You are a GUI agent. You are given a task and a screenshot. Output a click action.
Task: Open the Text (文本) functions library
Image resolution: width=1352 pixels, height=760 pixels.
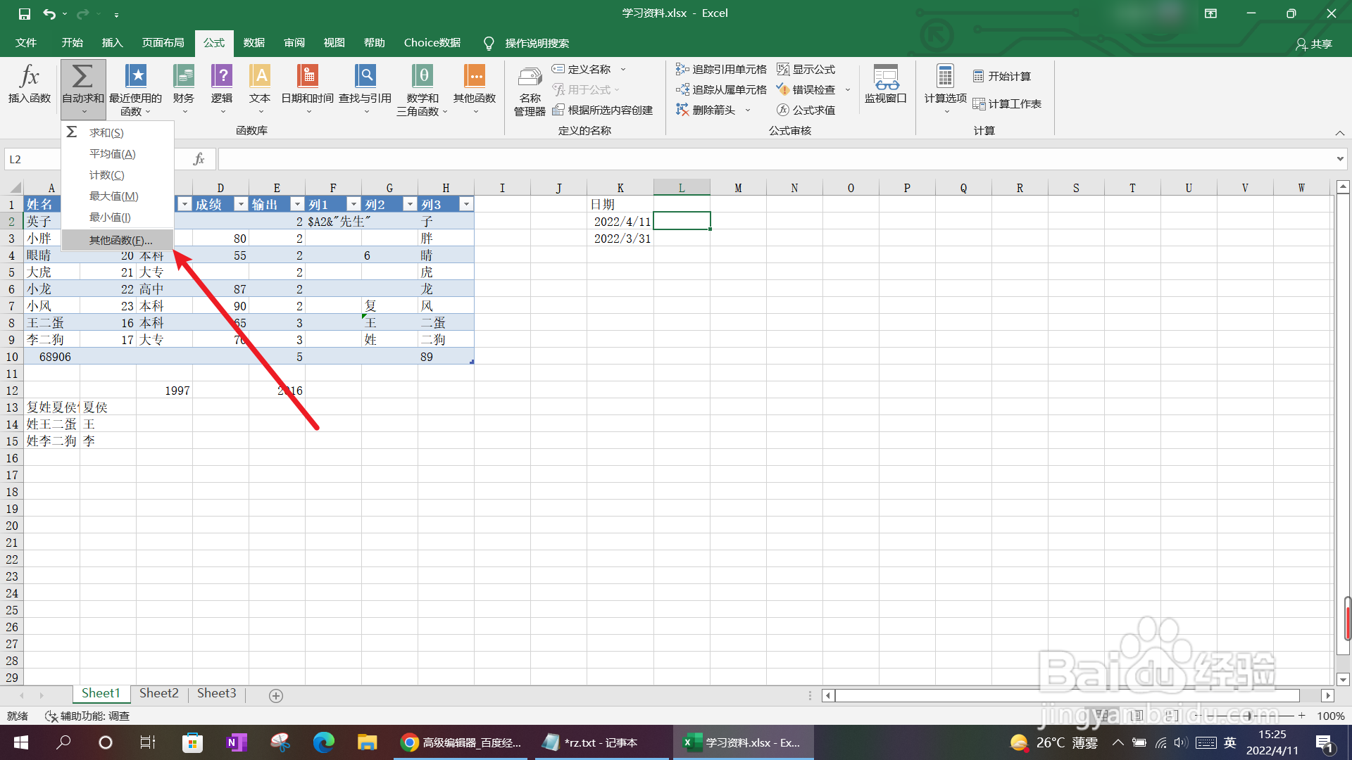(x=260, y=90)
